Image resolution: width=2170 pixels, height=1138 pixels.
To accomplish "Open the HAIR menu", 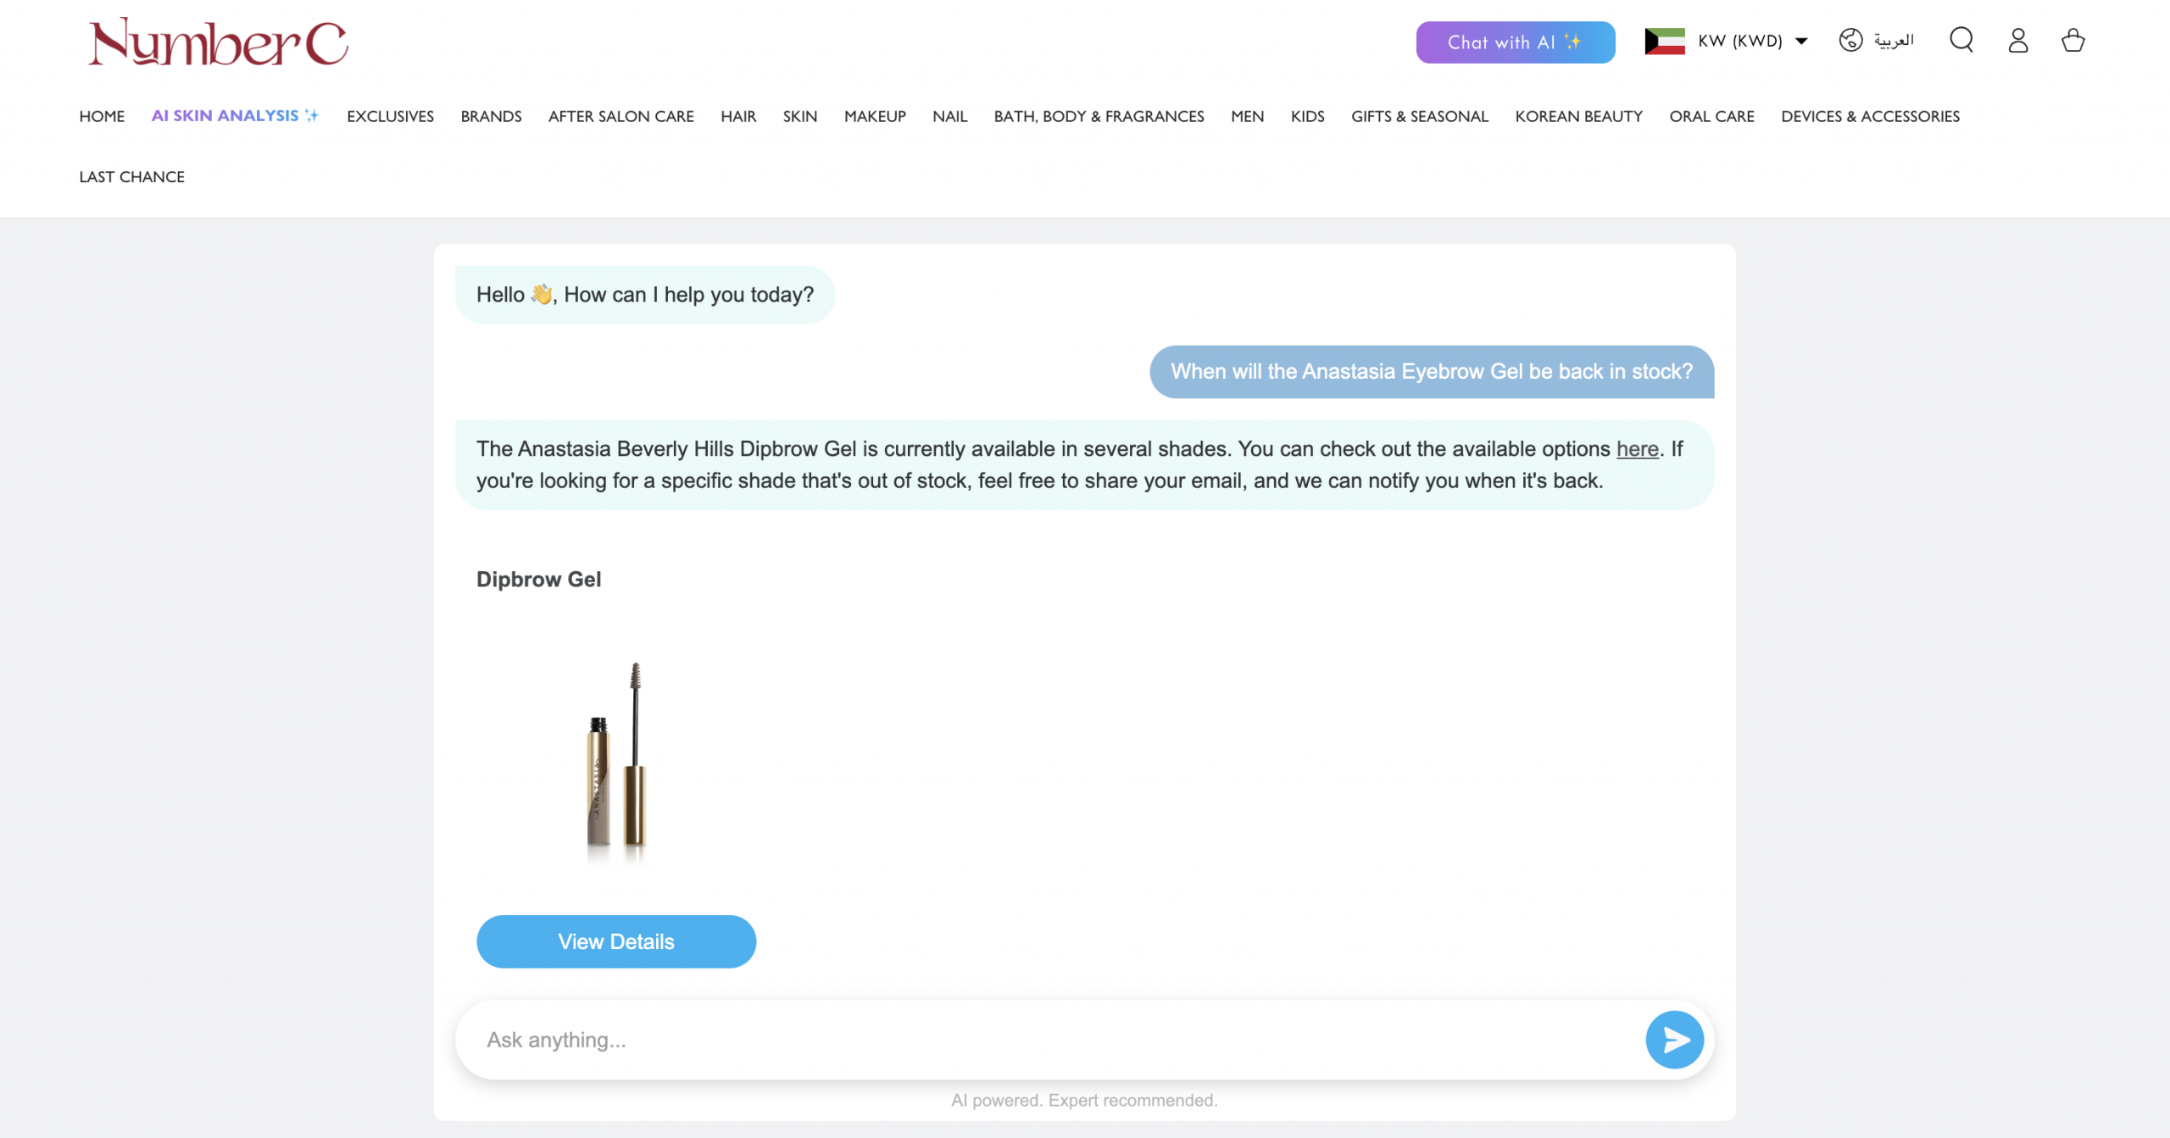I will click(x=738, y=116).
